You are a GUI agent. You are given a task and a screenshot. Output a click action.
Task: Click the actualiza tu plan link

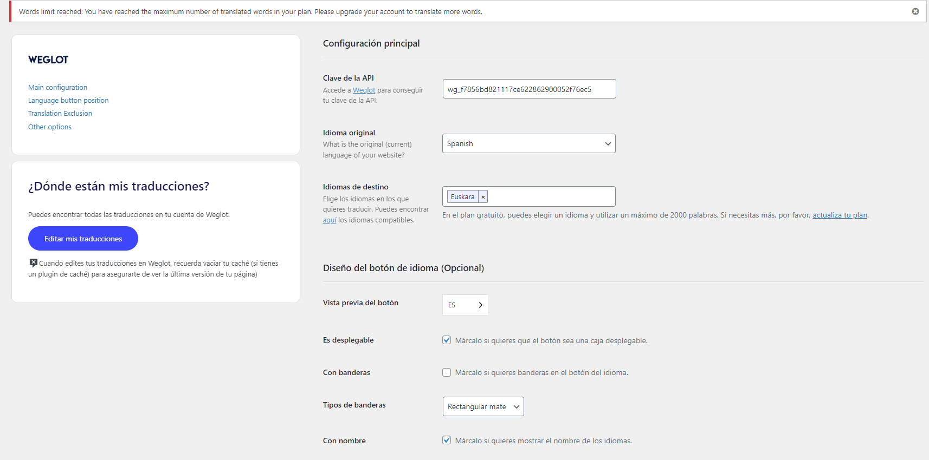[840, 215]
